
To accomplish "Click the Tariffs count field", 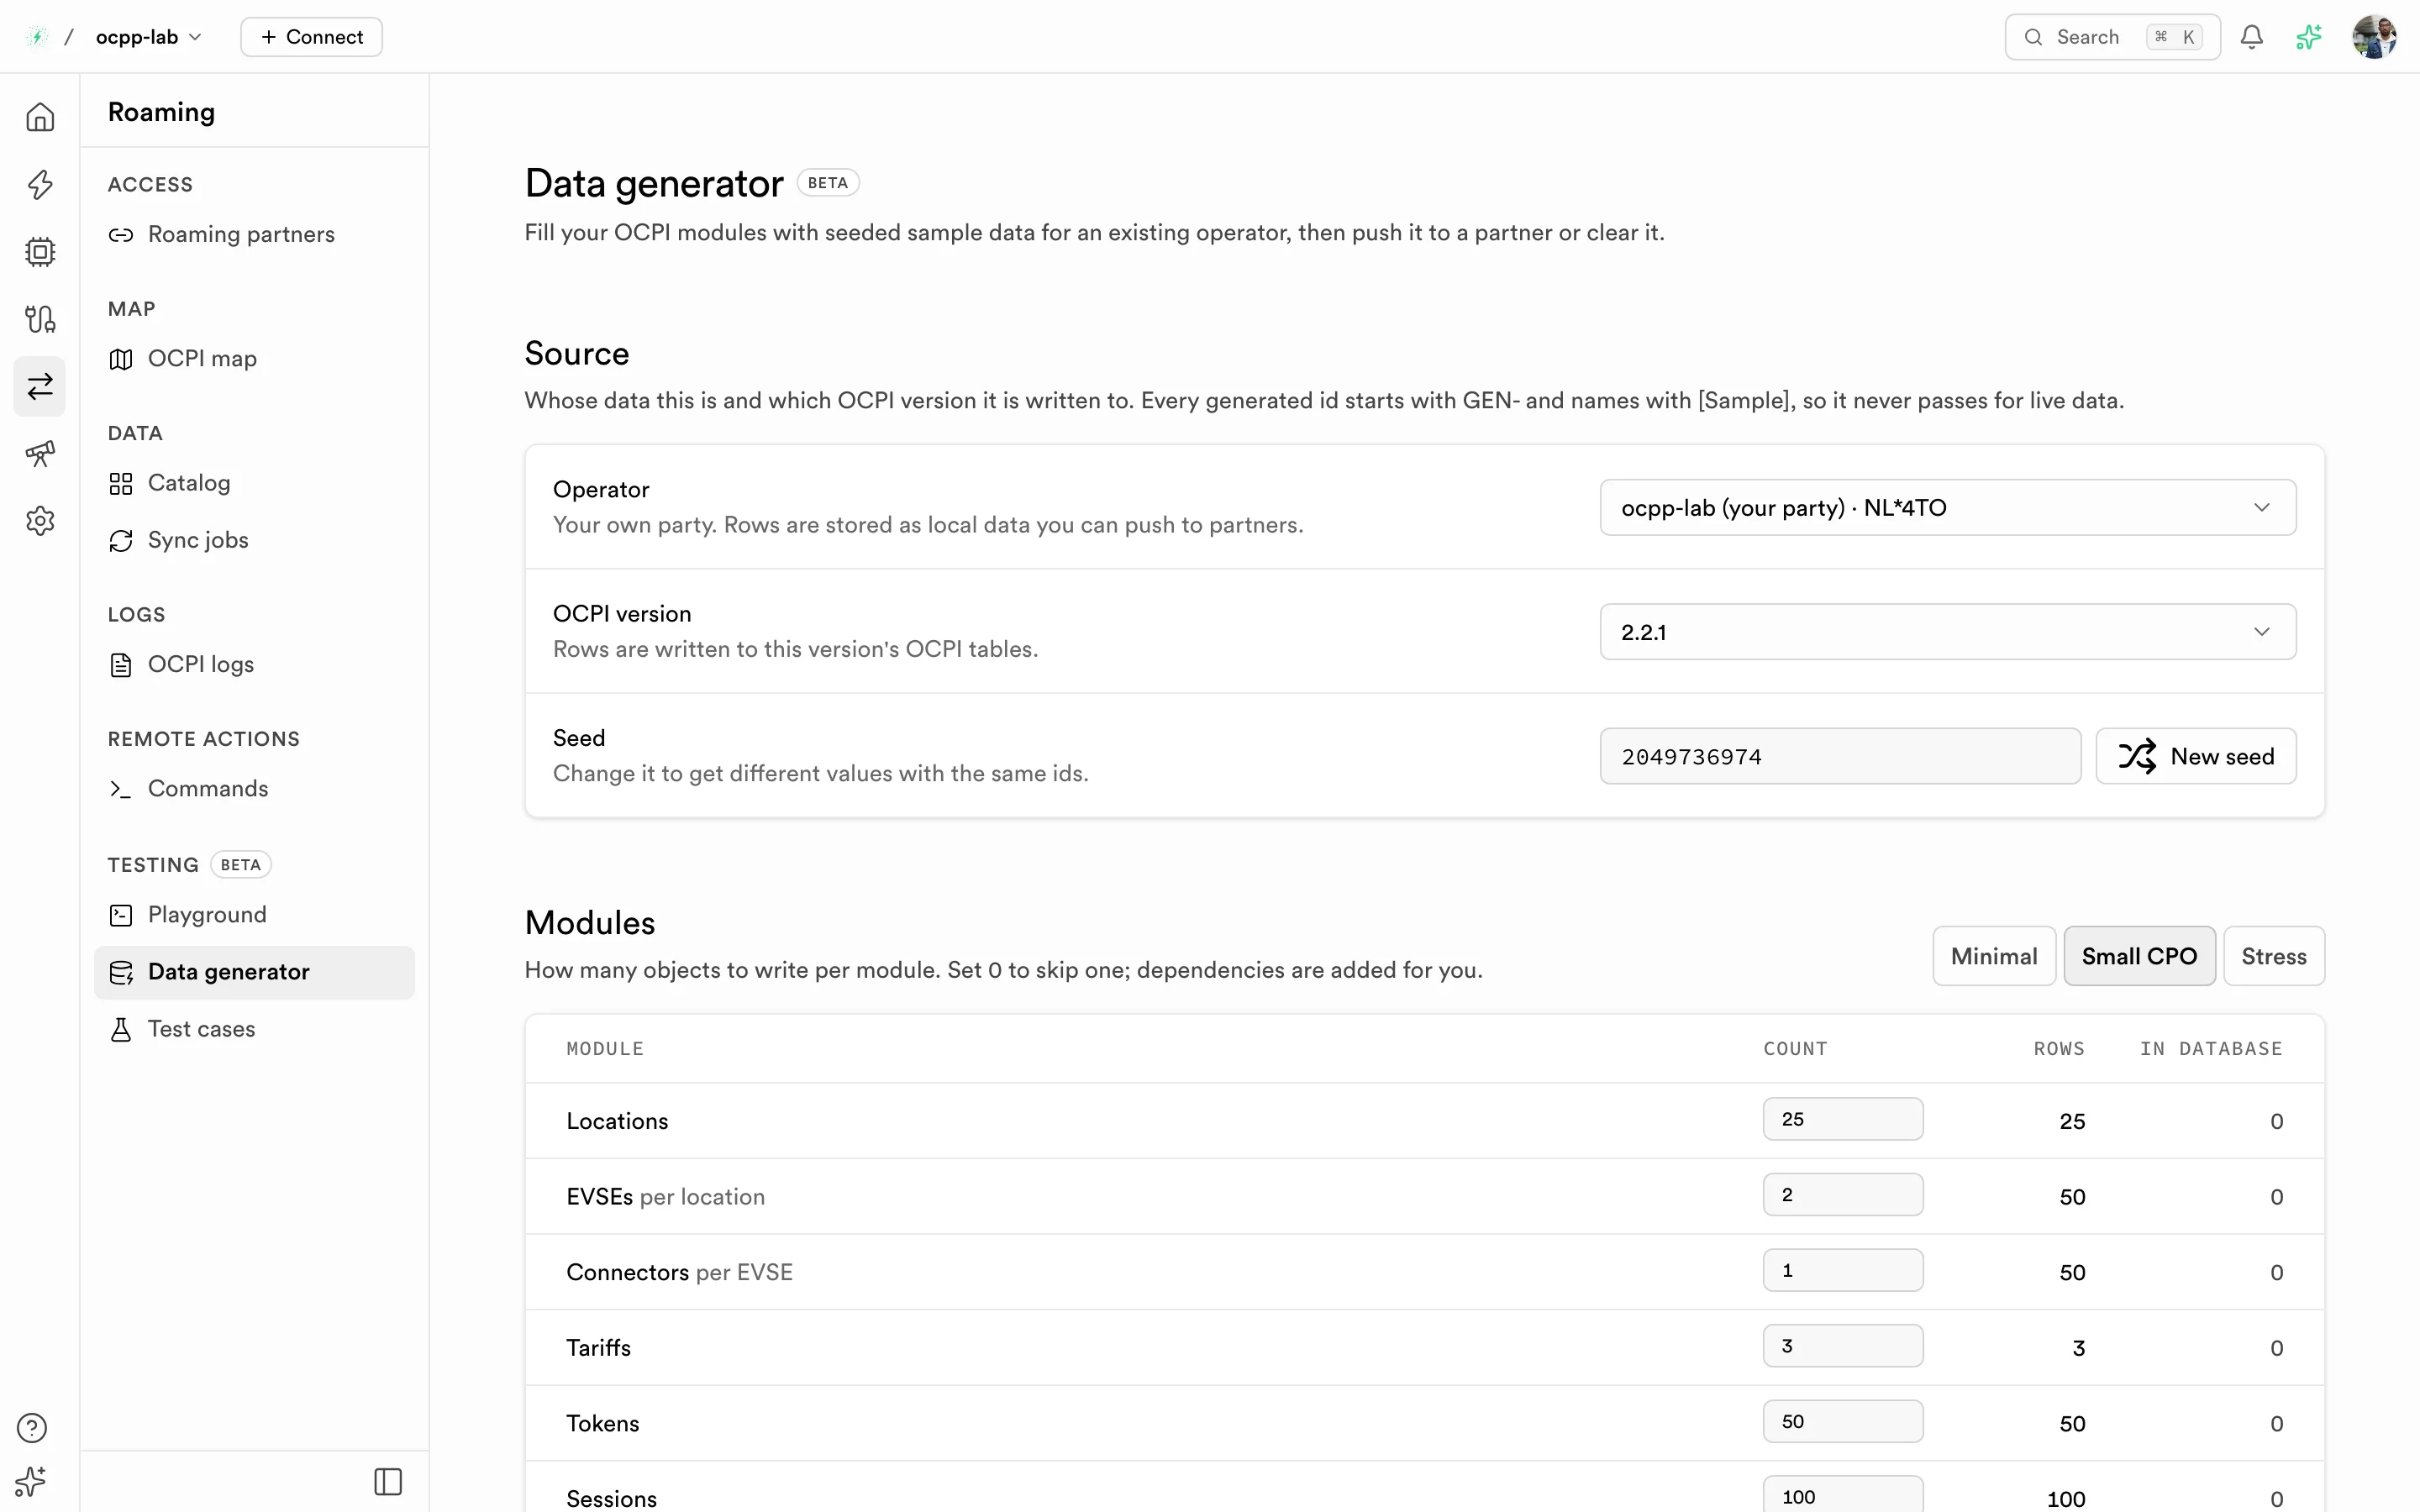I will pyautogui.click(x=1842, y=1346).
